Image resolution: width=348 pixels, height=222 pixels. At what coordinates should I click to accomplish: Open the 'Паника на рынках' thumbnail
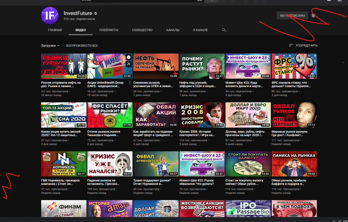[x=294, y=164]
